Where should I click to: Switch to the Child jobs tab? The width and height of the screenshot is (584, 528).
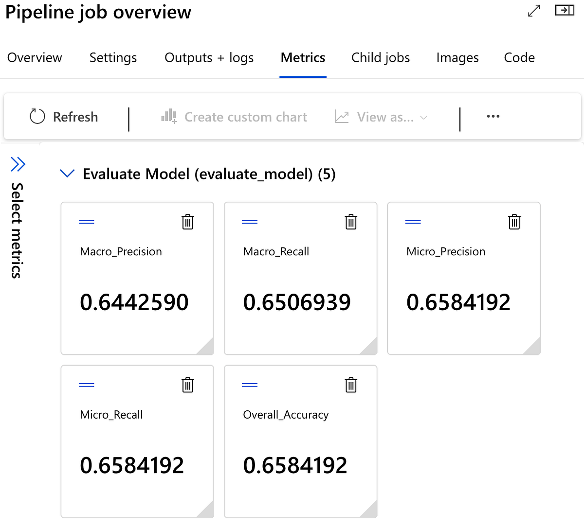pos(380,57)
